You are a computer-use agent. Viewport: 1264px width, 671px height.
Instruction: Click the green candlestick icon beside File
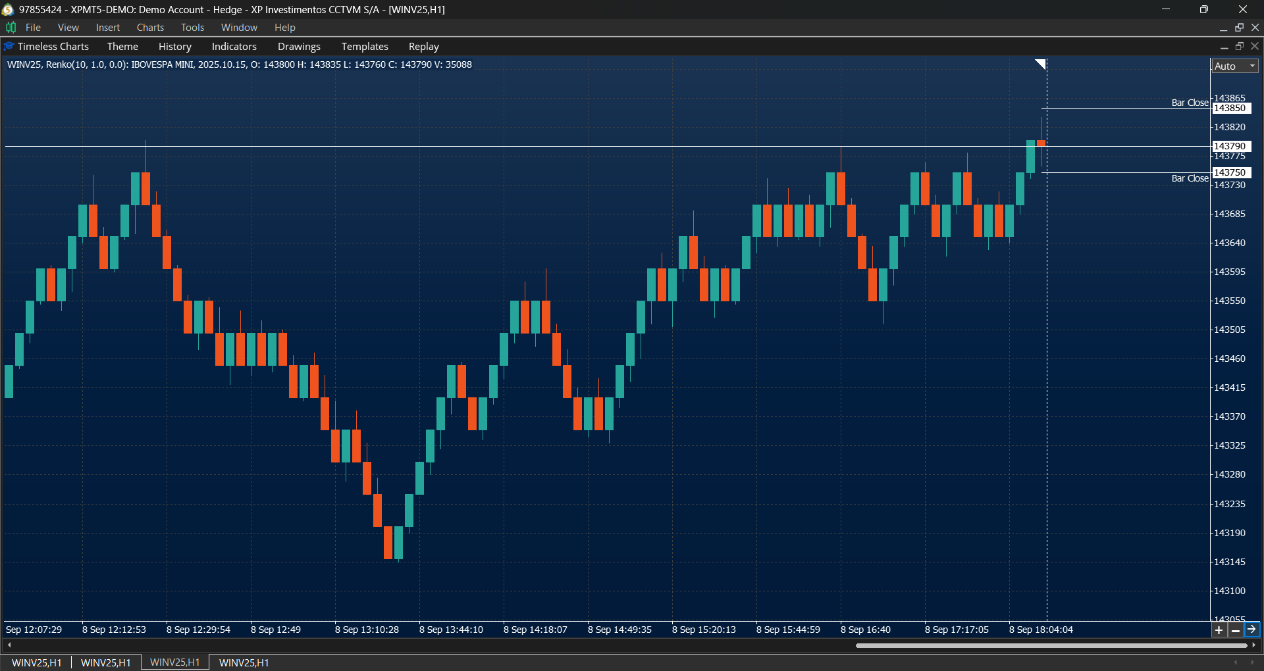(11, 28)
